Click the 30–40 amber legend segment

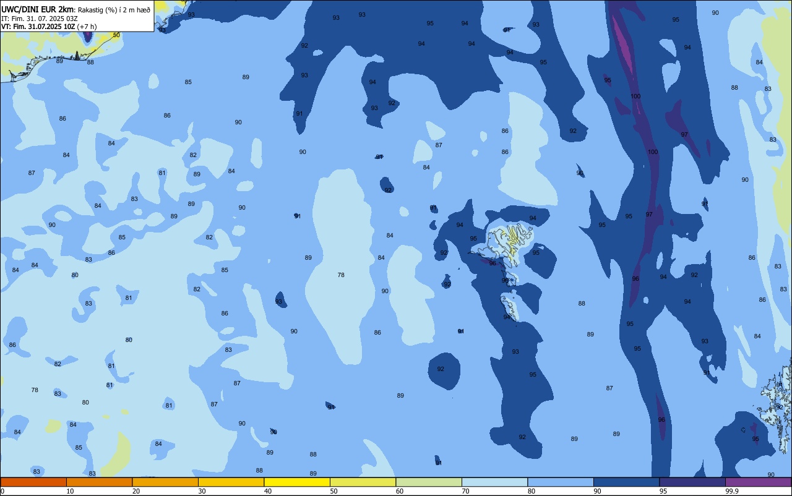(231, 482)
